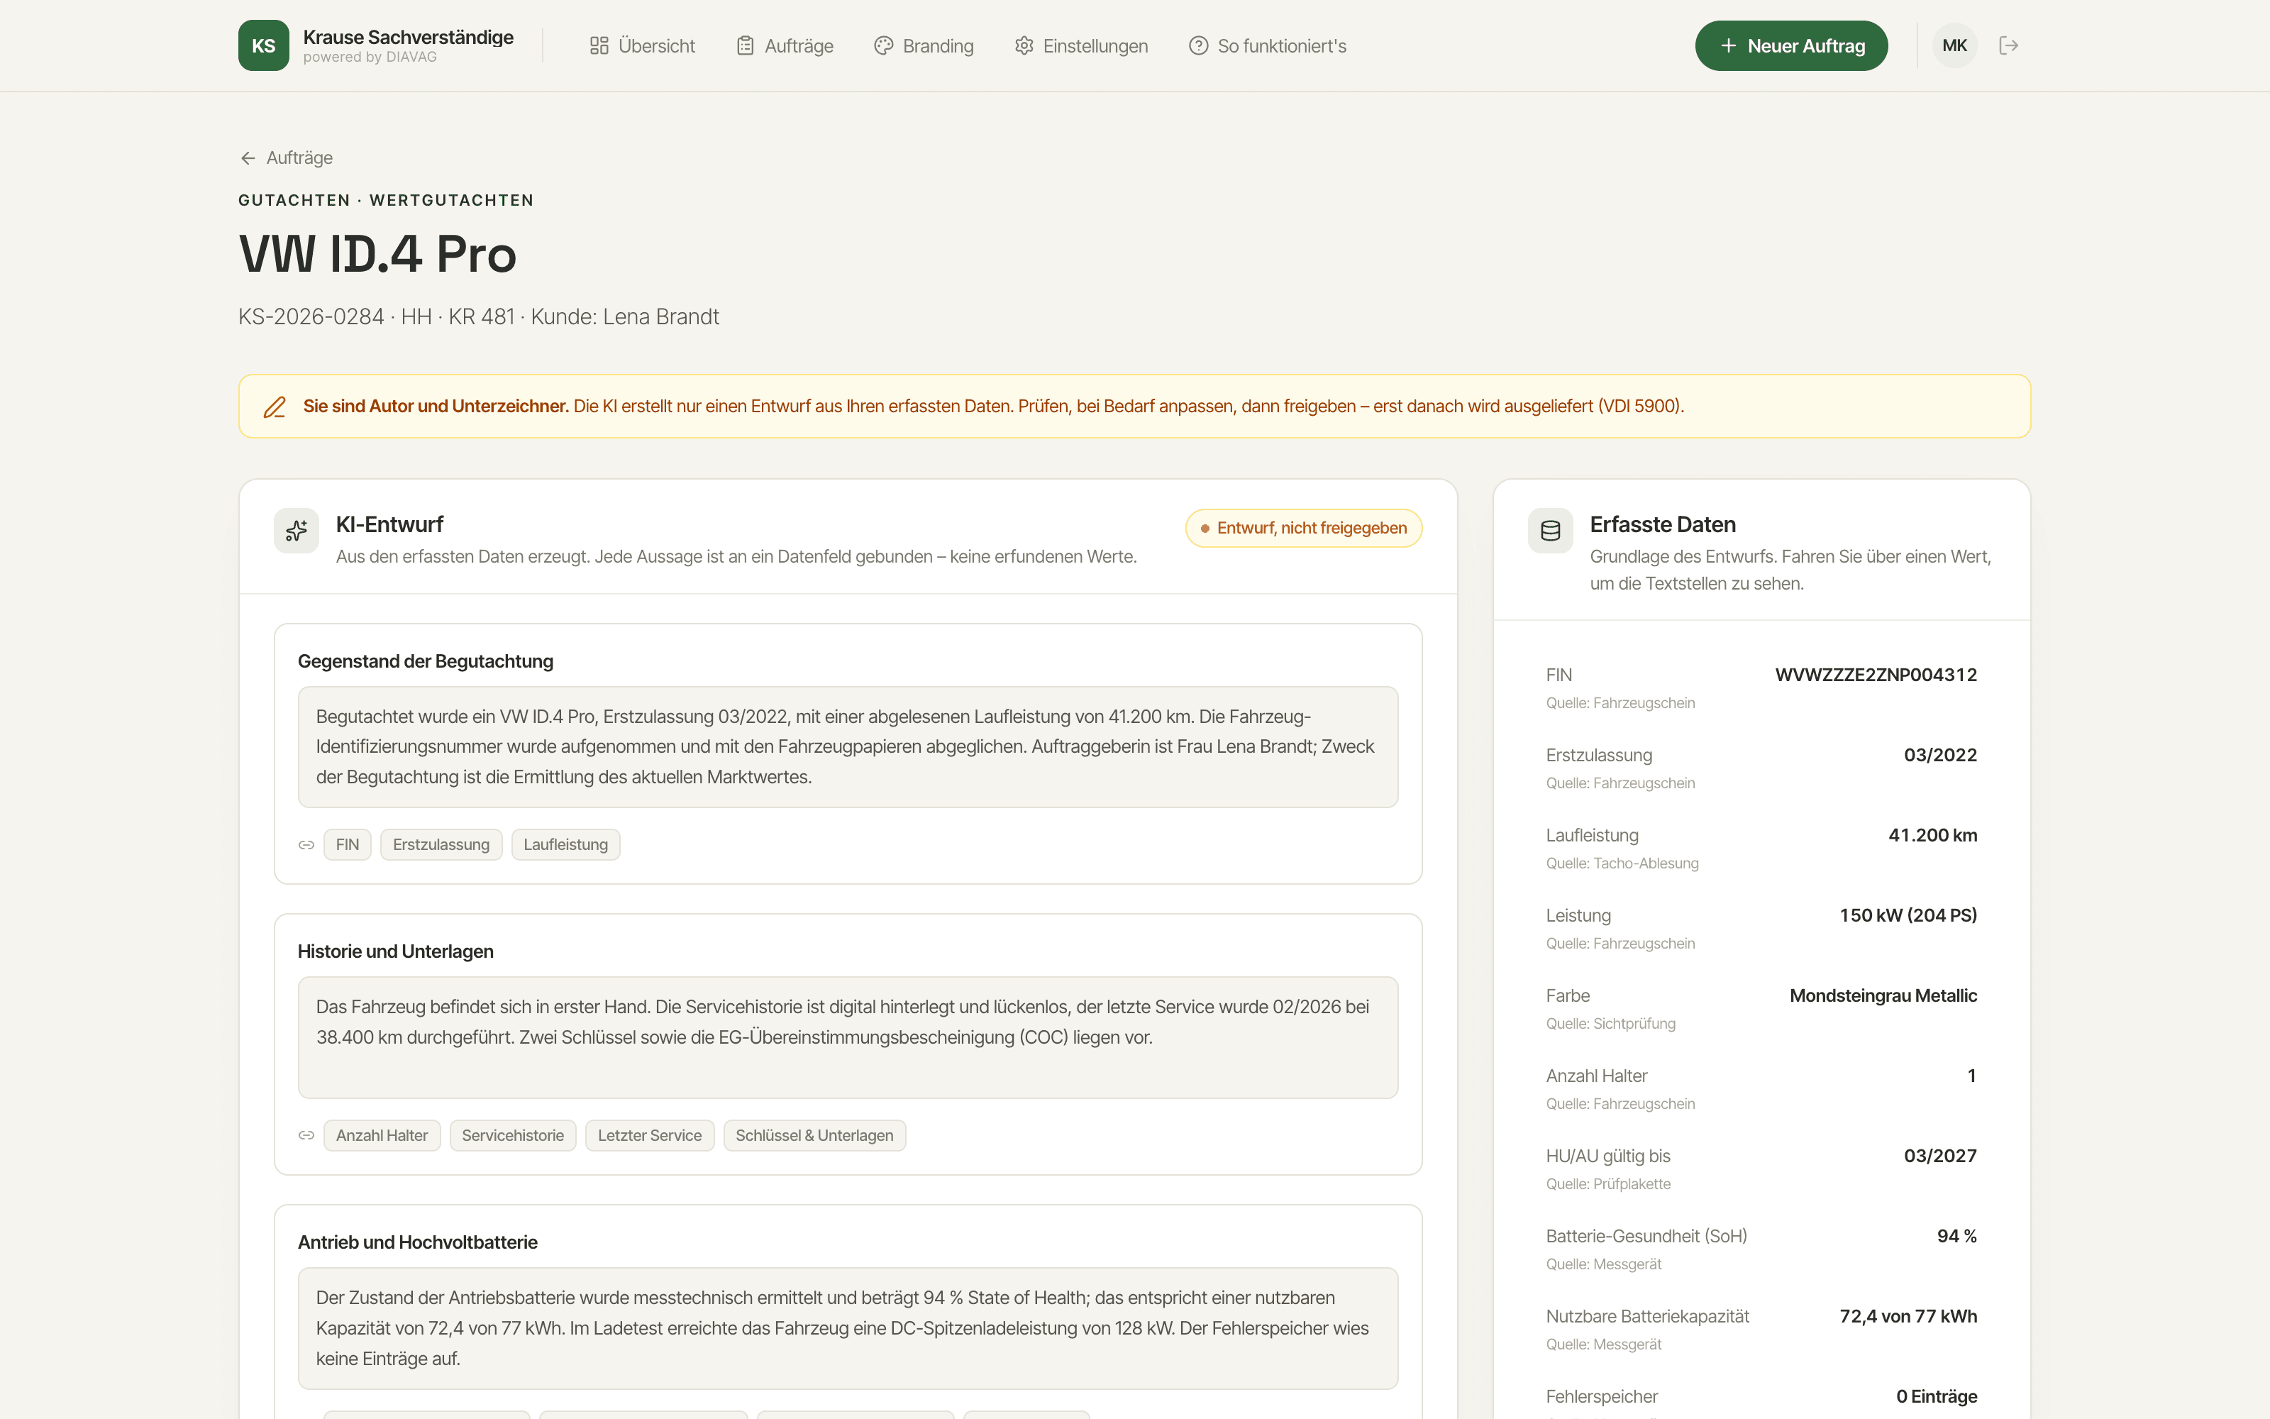Image resolution: width=2270 pixels, height=1419 pixels.
Task: Click the Erfasste Daten database icon
Action: tap(1551, 530)
